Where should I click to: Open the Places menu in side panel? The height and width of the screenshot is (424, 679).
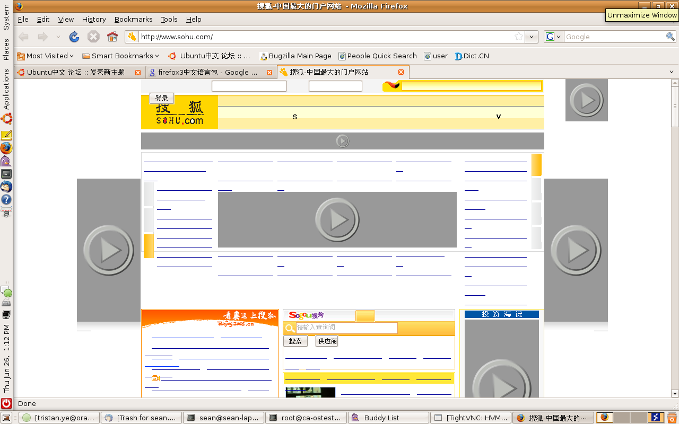click(6, 49)
